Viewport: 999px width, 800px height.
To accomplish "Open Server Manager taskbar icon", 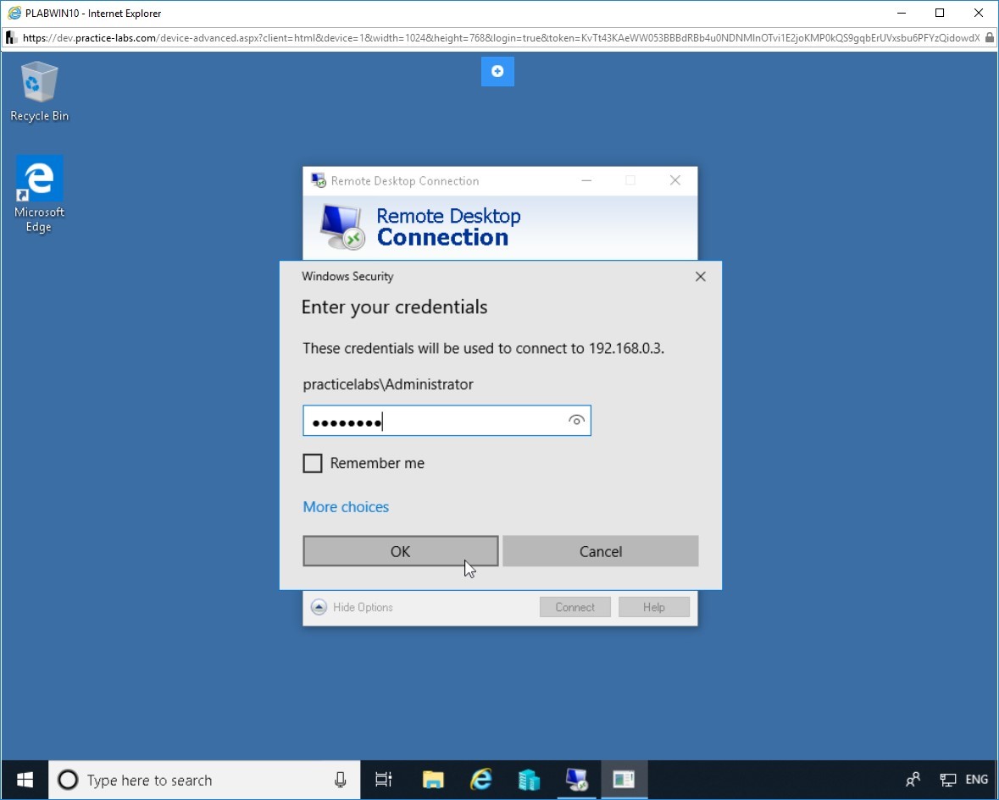I will [529, 780].
